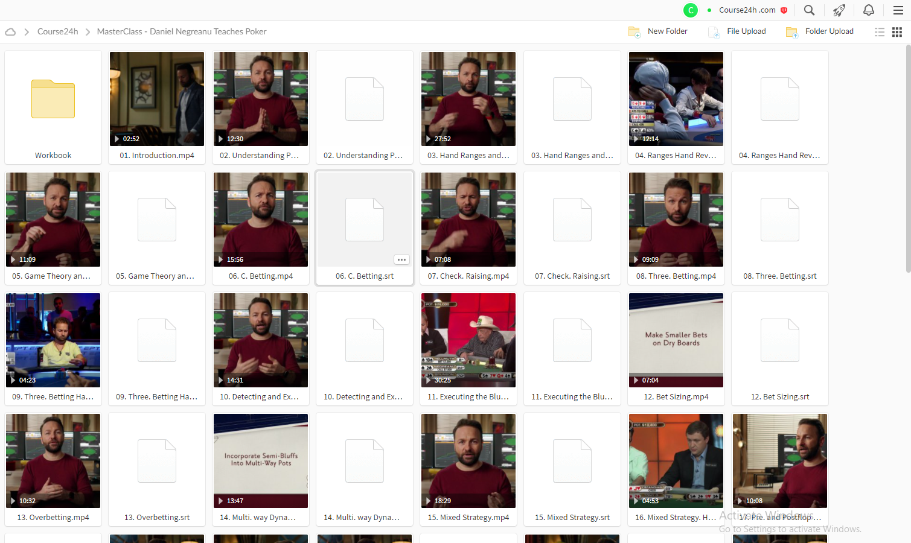Select 02. Understanding P… document file icon
The height and width of the screenshot is (543, 911).
(x=365, y=99)
